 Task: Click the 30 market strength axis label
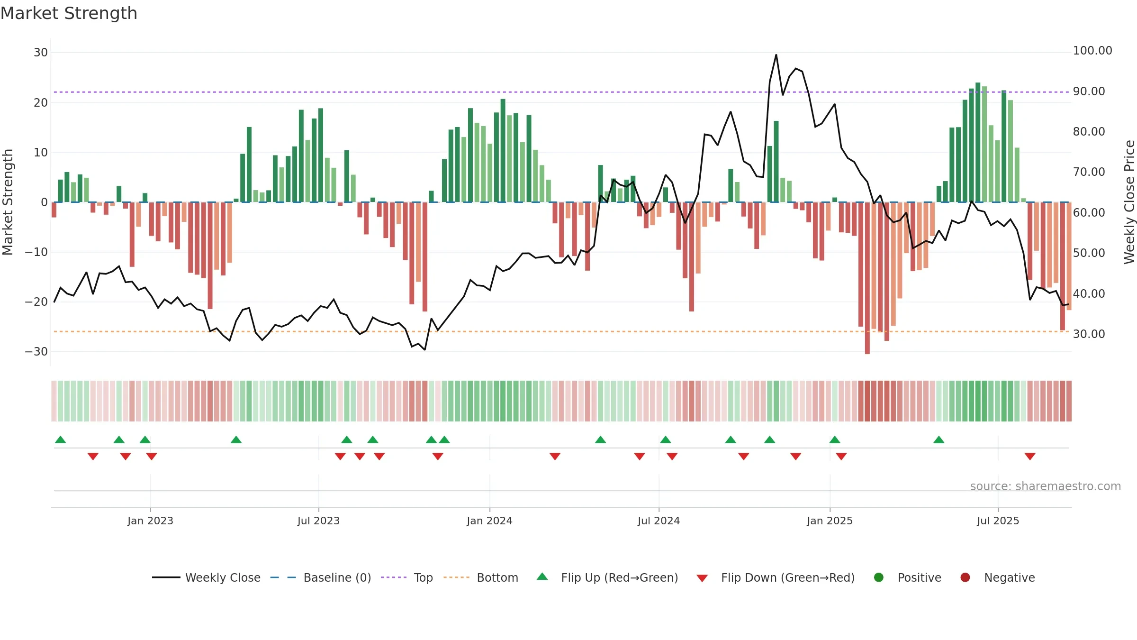41,53
